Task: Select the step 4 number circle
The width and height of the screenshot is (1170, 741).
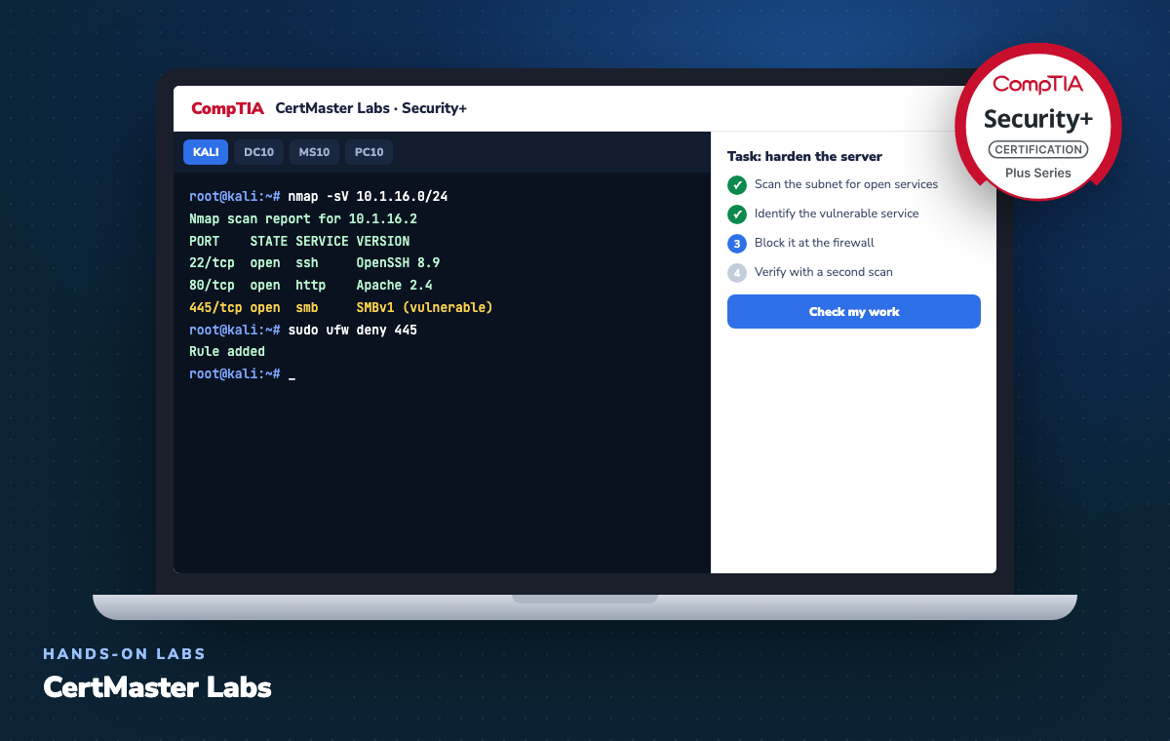Action: 736,272
